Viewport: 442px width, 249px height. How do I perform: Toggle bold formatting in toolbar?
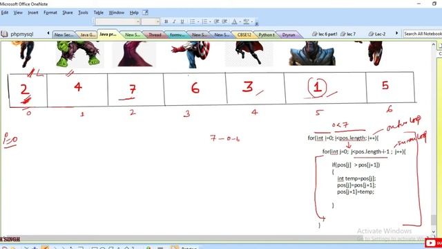[x=166, y=21]
